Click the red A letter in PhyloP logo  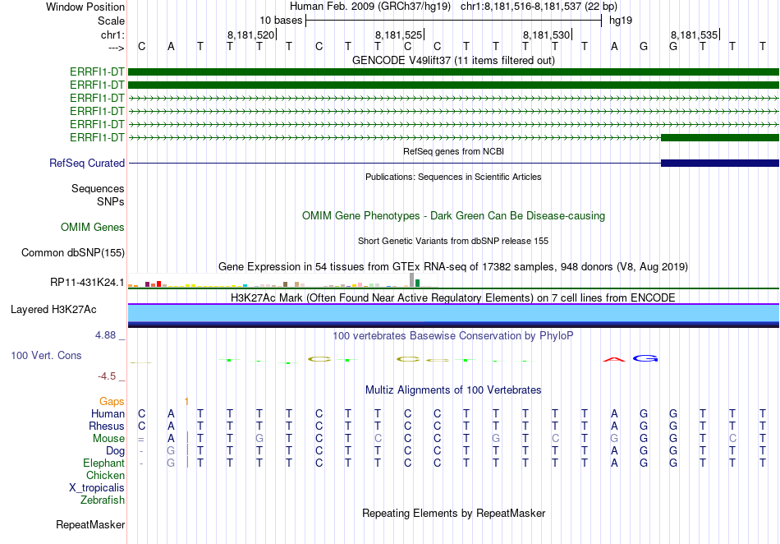pos(614,359)
